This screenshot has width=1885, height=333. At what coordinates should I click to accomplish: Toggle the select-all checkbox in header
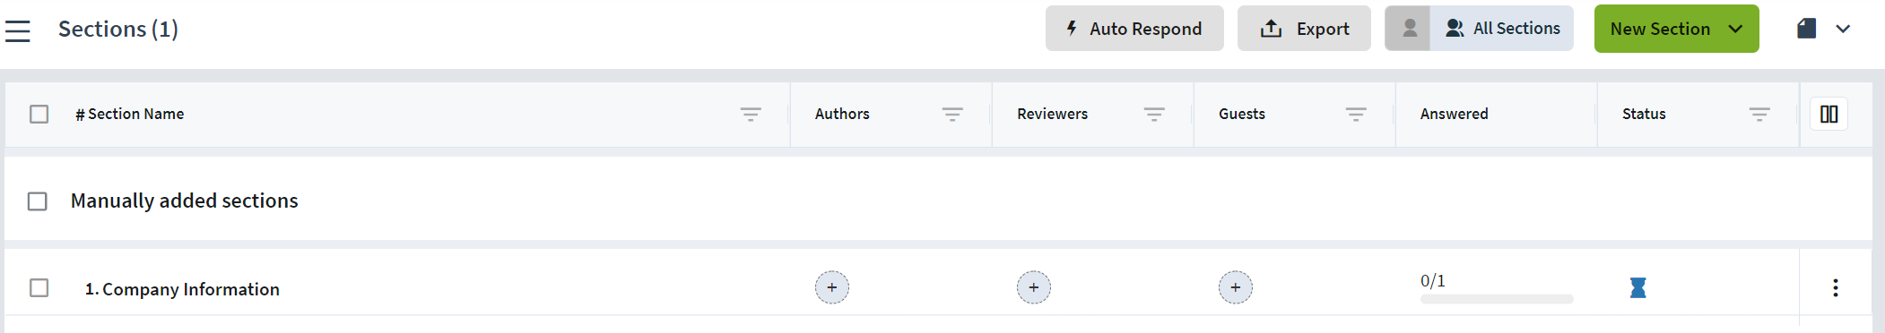coord(39,114)
